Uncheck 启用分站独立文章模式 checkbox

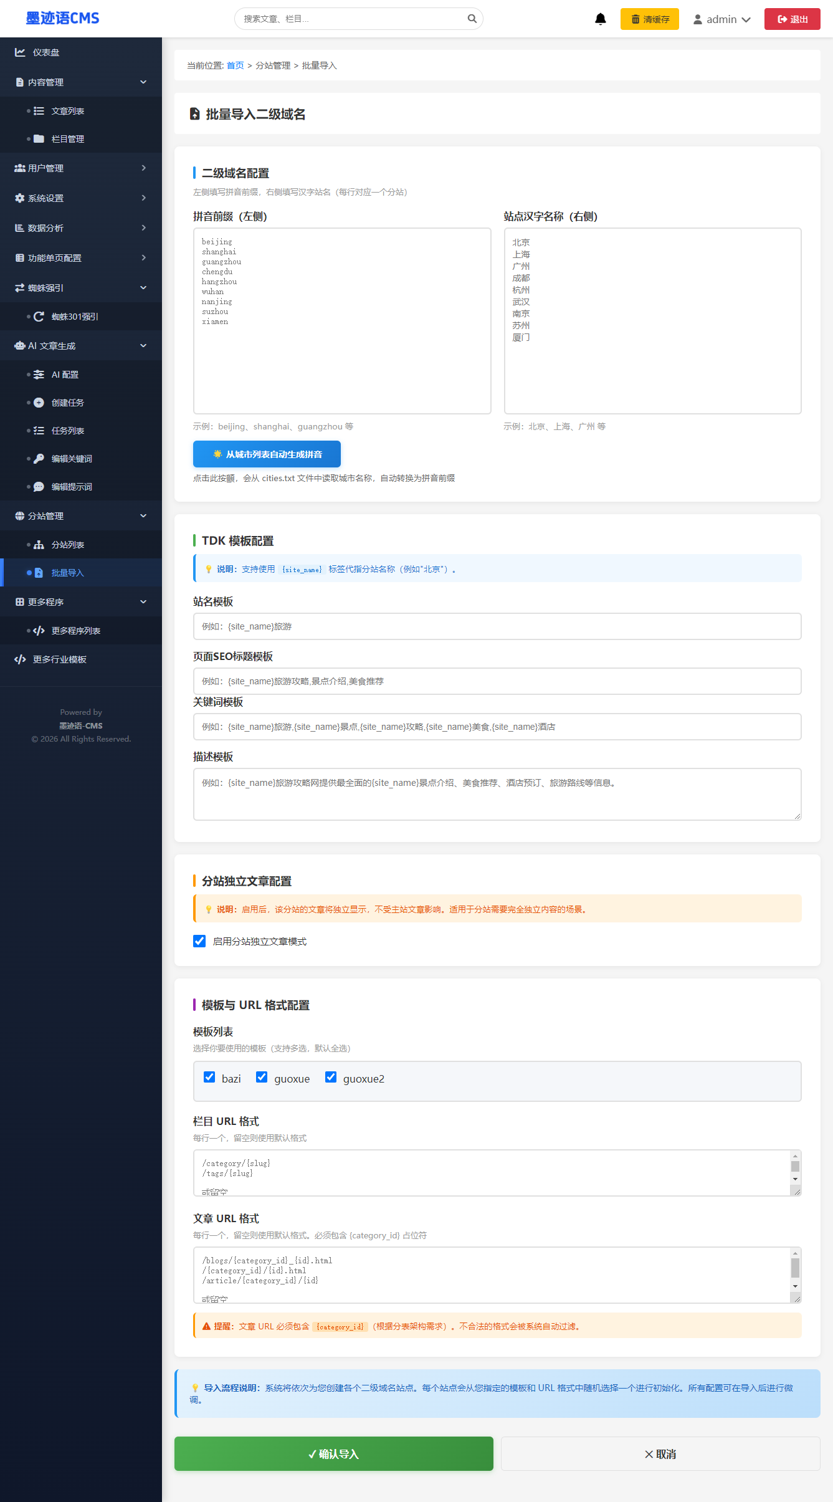point(199,941)
